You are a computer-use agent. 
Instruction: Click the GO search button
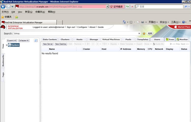pos(150,33)
